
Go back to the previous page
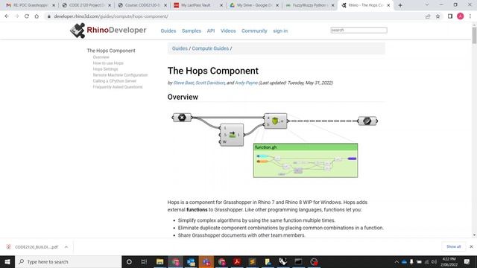[7, 16]
